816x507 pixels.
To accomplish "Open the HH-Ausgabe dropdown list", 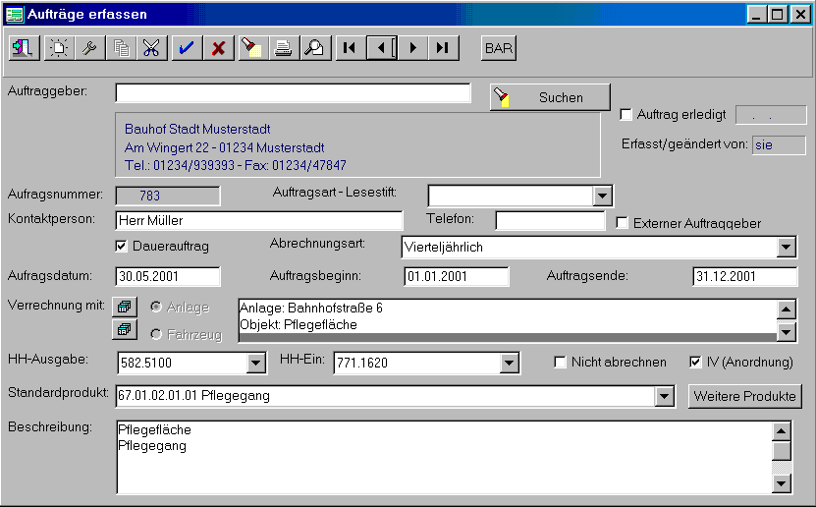I will pos(255,365).
